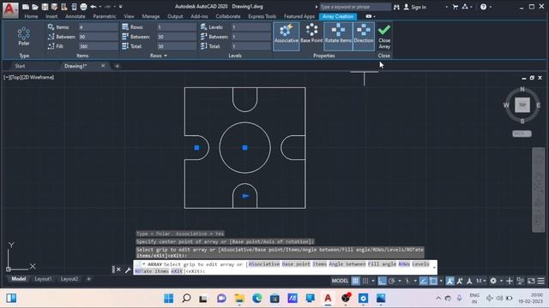Open the Help question mark icon
Image resolution: width=549 pixels, height=308 pixels.
coord(483,7)
